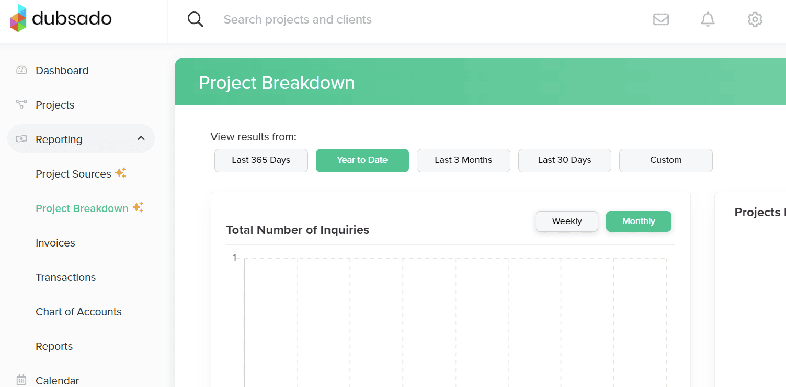
Task: Filter results to Last 30 Days
Action: pos(564,160)
